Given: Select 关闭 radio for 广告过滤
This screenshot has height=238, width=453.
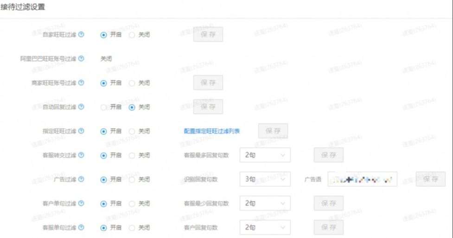Looking at the screenshot, I should pos(132,180).
